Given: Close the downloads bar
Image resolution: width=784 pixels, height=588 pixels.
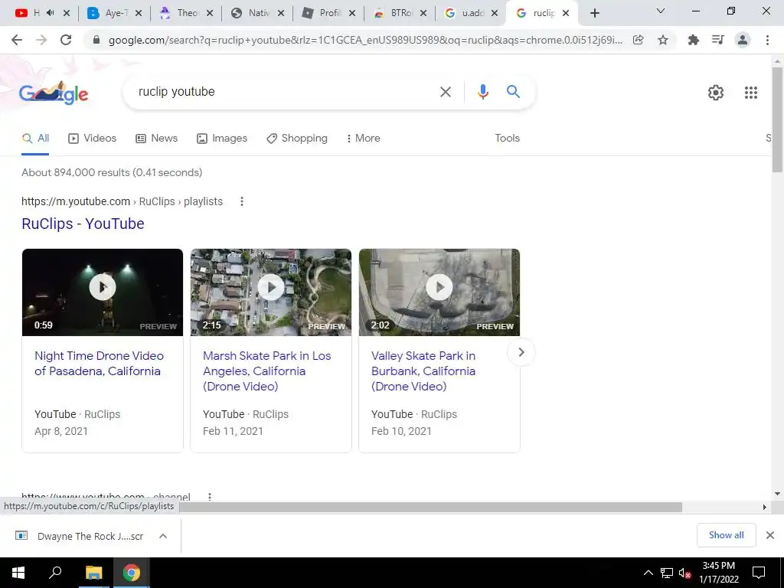Looking at the screenshot, I should point(770,535).
